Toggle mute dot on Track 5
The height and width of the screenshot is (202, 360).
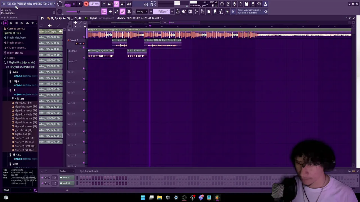tap(84, 79)
